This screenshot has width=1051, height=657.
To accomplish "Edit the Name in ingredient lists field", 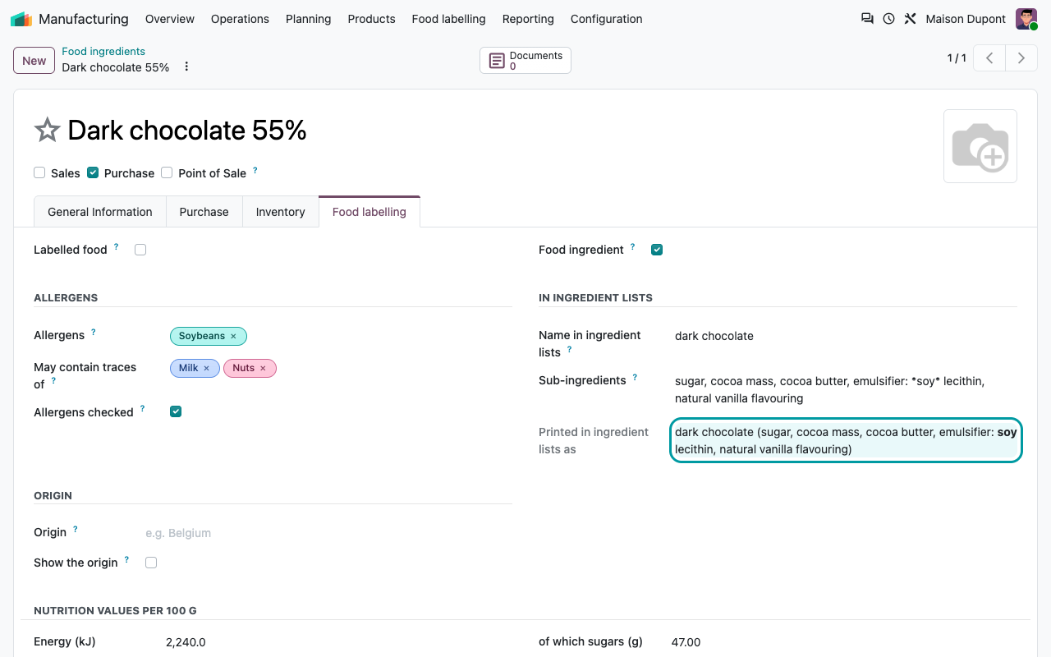I will [844, 336].
